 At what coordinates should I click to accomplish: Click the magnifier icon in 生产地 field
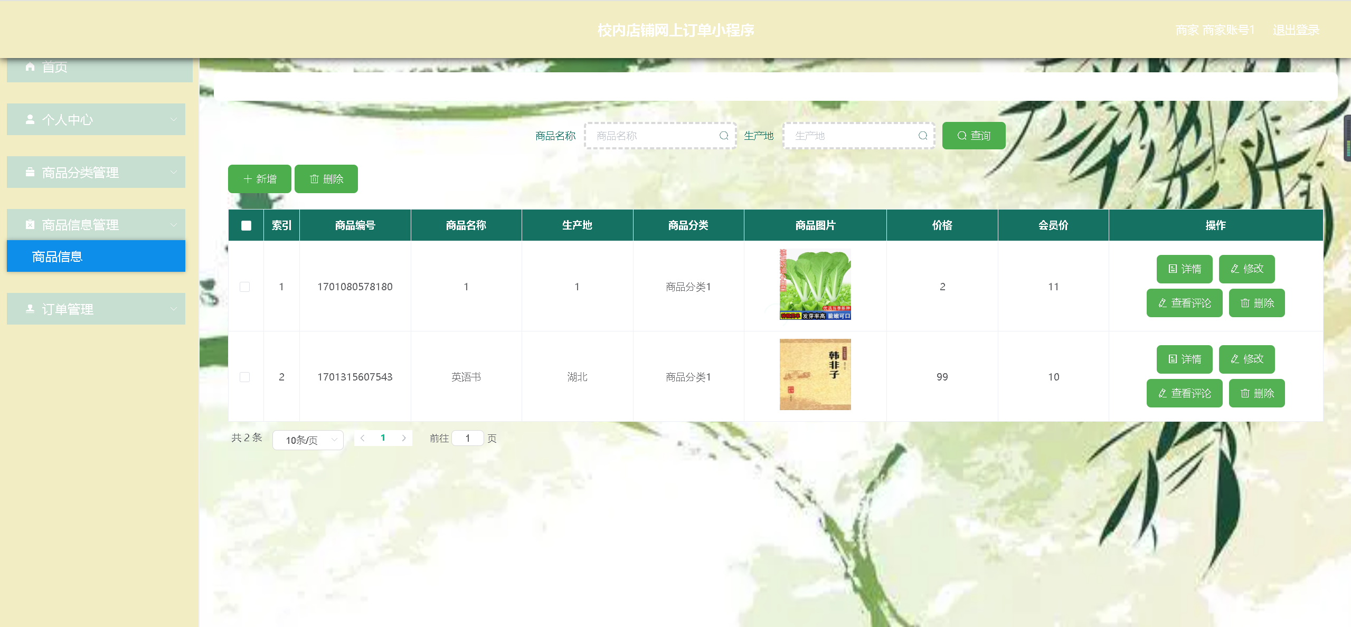pos(922,136)
